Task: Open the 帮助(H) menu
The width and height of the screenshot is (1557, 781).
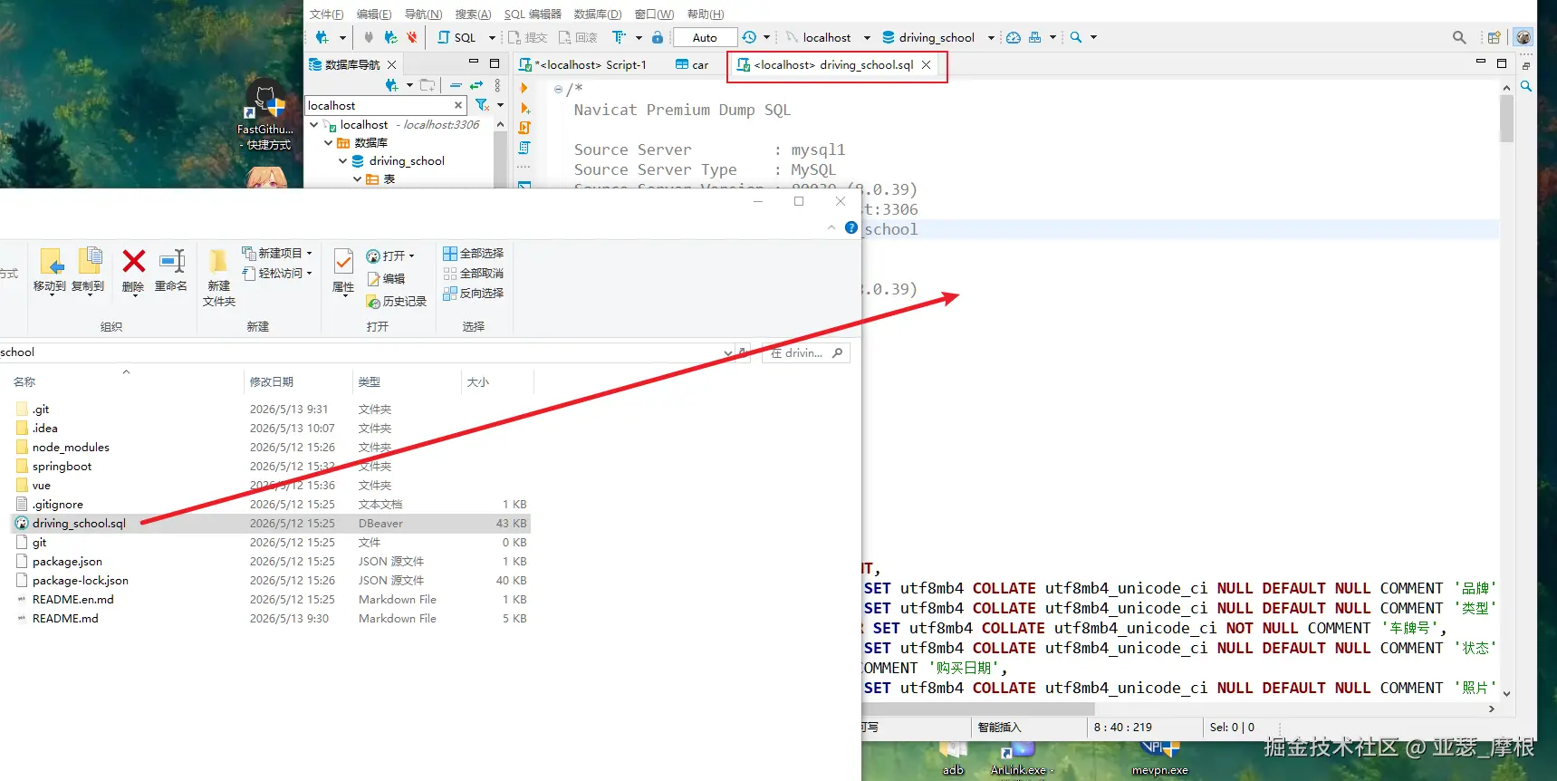Action: click(706, 14)
